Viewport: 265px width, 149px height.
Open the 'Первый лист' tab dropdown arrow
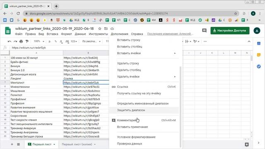pyautogui.click(x=54, y=144)
